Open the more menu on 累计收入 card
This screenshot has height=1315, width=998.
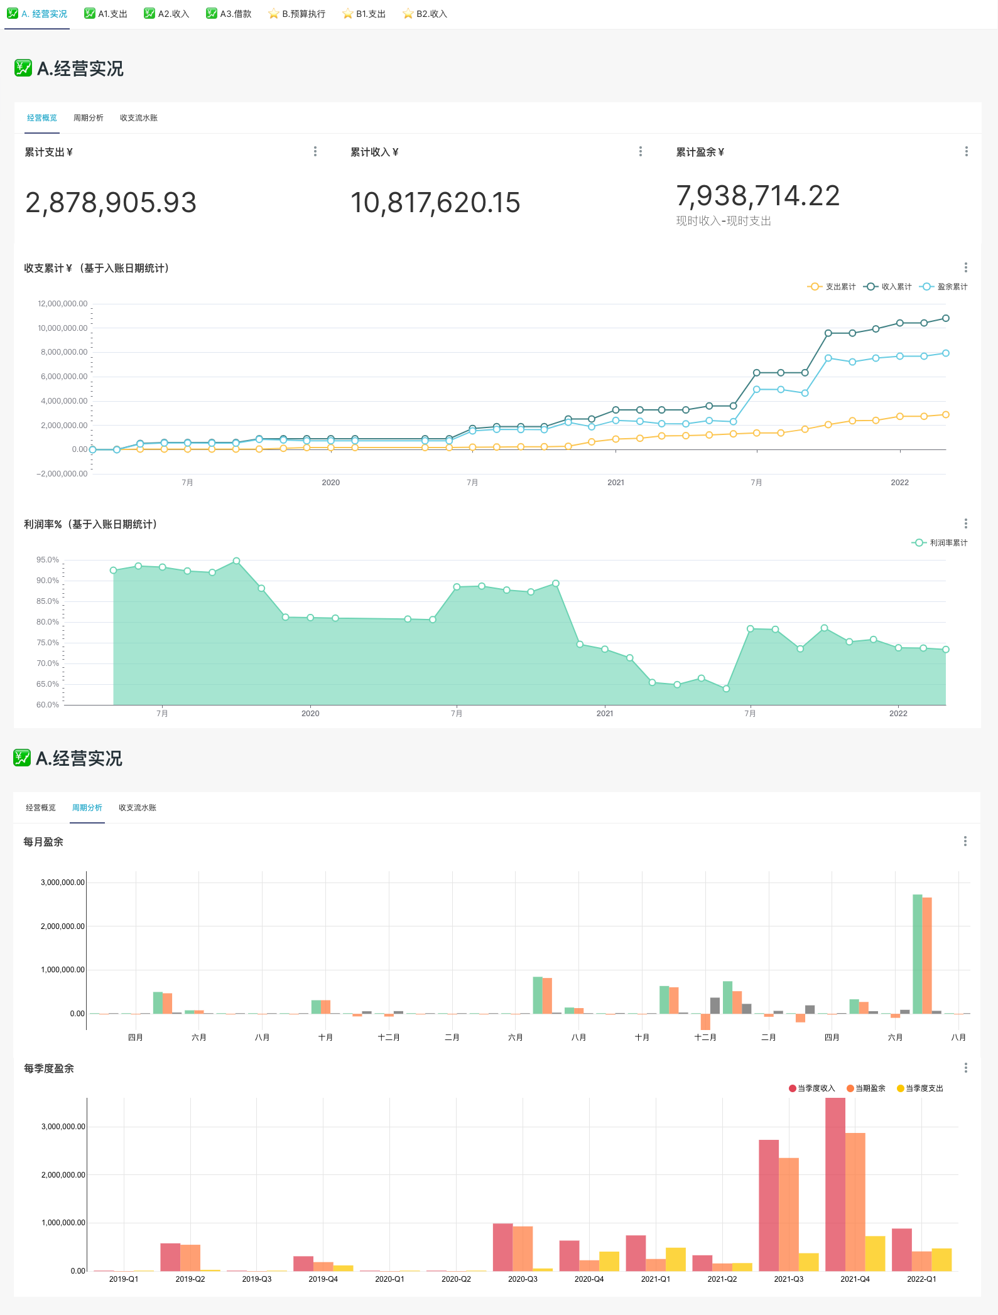[641, 151]
